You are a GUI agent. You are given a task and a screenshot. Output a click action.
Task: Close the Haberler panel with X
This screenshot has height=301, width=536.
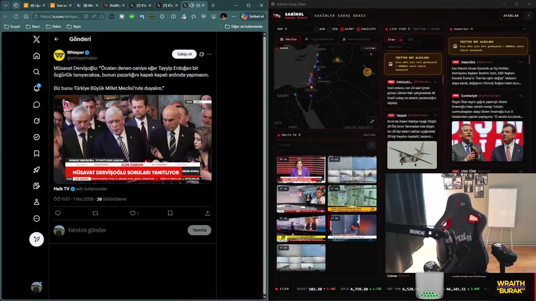(x=524, y=29)
